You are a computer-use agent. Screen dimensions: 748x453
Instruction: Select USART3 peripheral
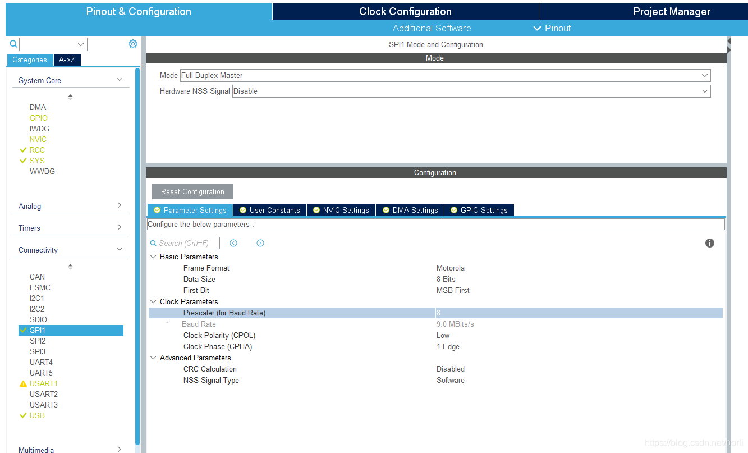[x=44, y=405]
